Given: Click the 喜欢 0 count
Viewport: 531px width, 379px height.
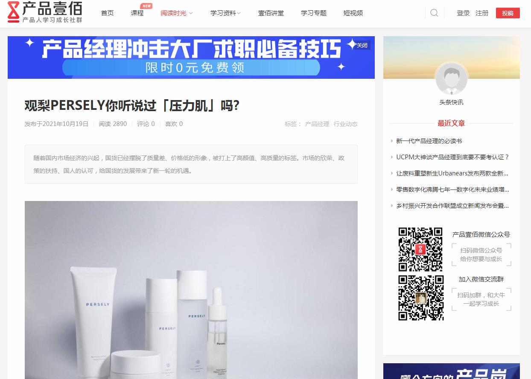Looking at the screenshot, I should 174,124.
